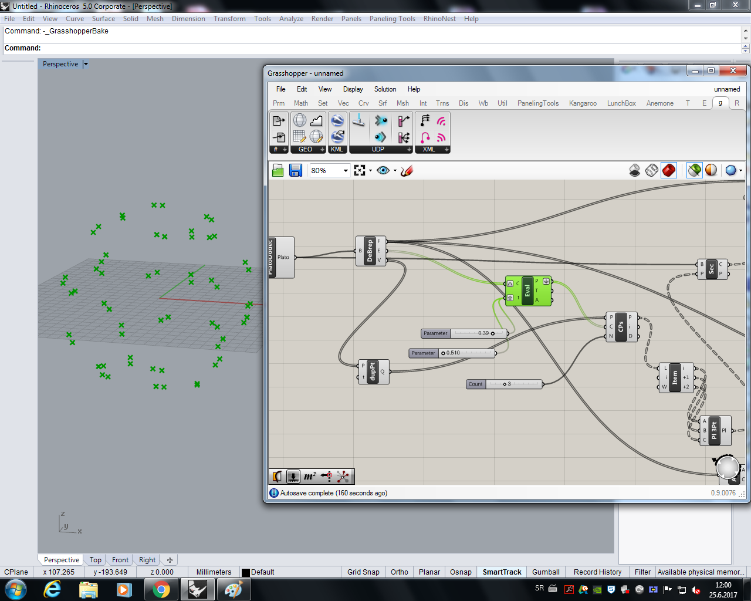751x601 pixels.
Task: Click the top KML globe icon
Action: click(x=337, y=120)
